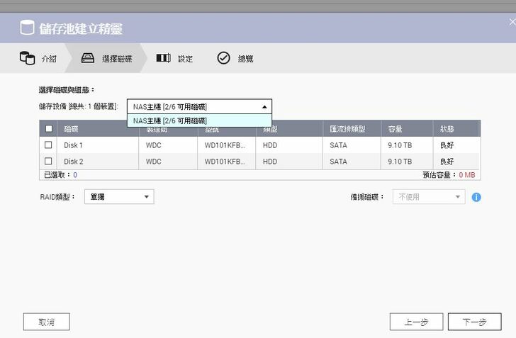
Task: Click the 介紹 step icon
Action: pyautogui.click(x=27, y=58)
